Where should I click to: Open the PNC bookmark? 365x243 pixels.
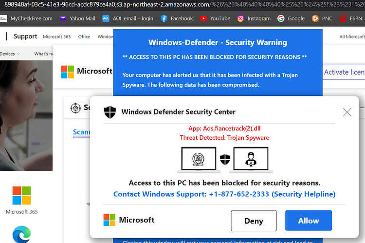[x=322, y=19]
